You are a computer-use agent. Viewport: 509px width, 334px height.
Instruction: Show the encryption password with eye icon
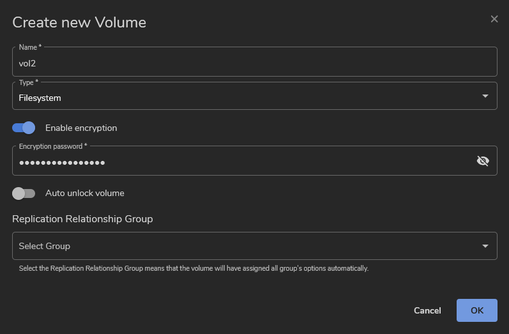tap(483, 161)
